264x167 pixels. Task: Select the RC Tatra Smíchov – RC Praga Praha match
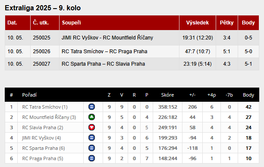coord(104,52)
